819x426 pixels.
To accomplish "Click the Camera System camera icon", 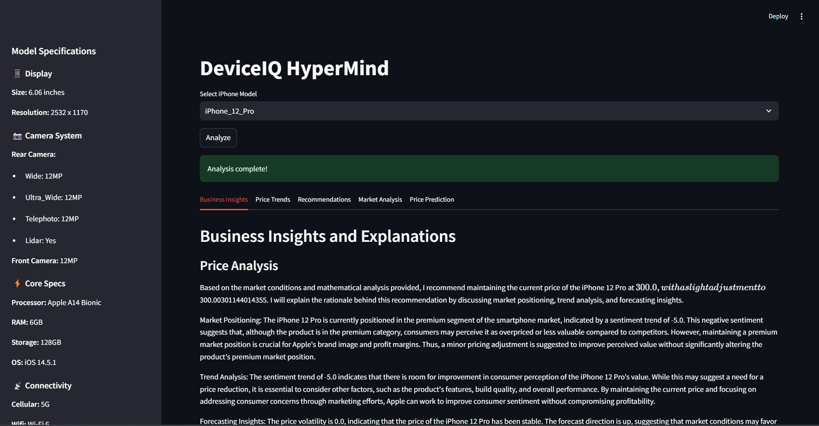I will point(17,136).
